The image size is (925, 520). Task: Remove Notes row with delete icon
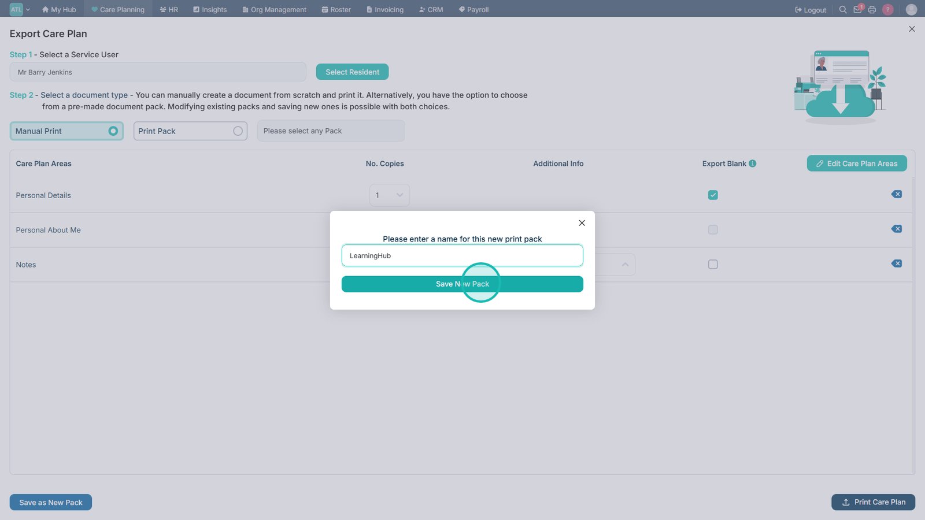click(897, 263)
